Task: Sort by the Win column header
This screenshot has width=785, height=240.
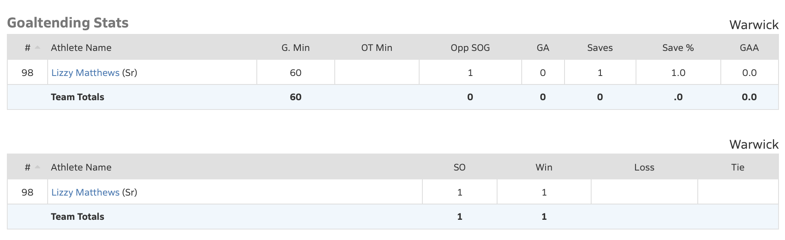Action: [x=544, y=167]
